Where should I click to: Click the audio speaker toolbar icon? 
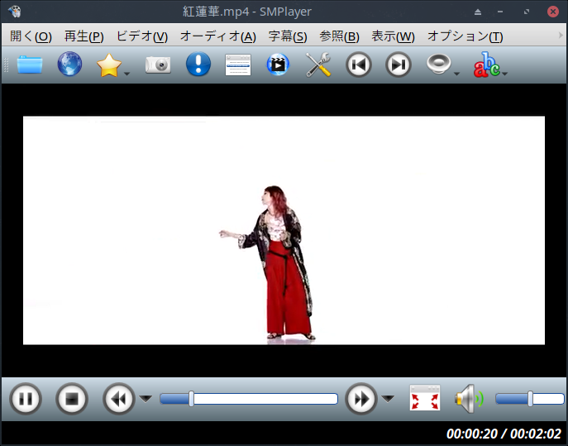(x=439, y=65)
